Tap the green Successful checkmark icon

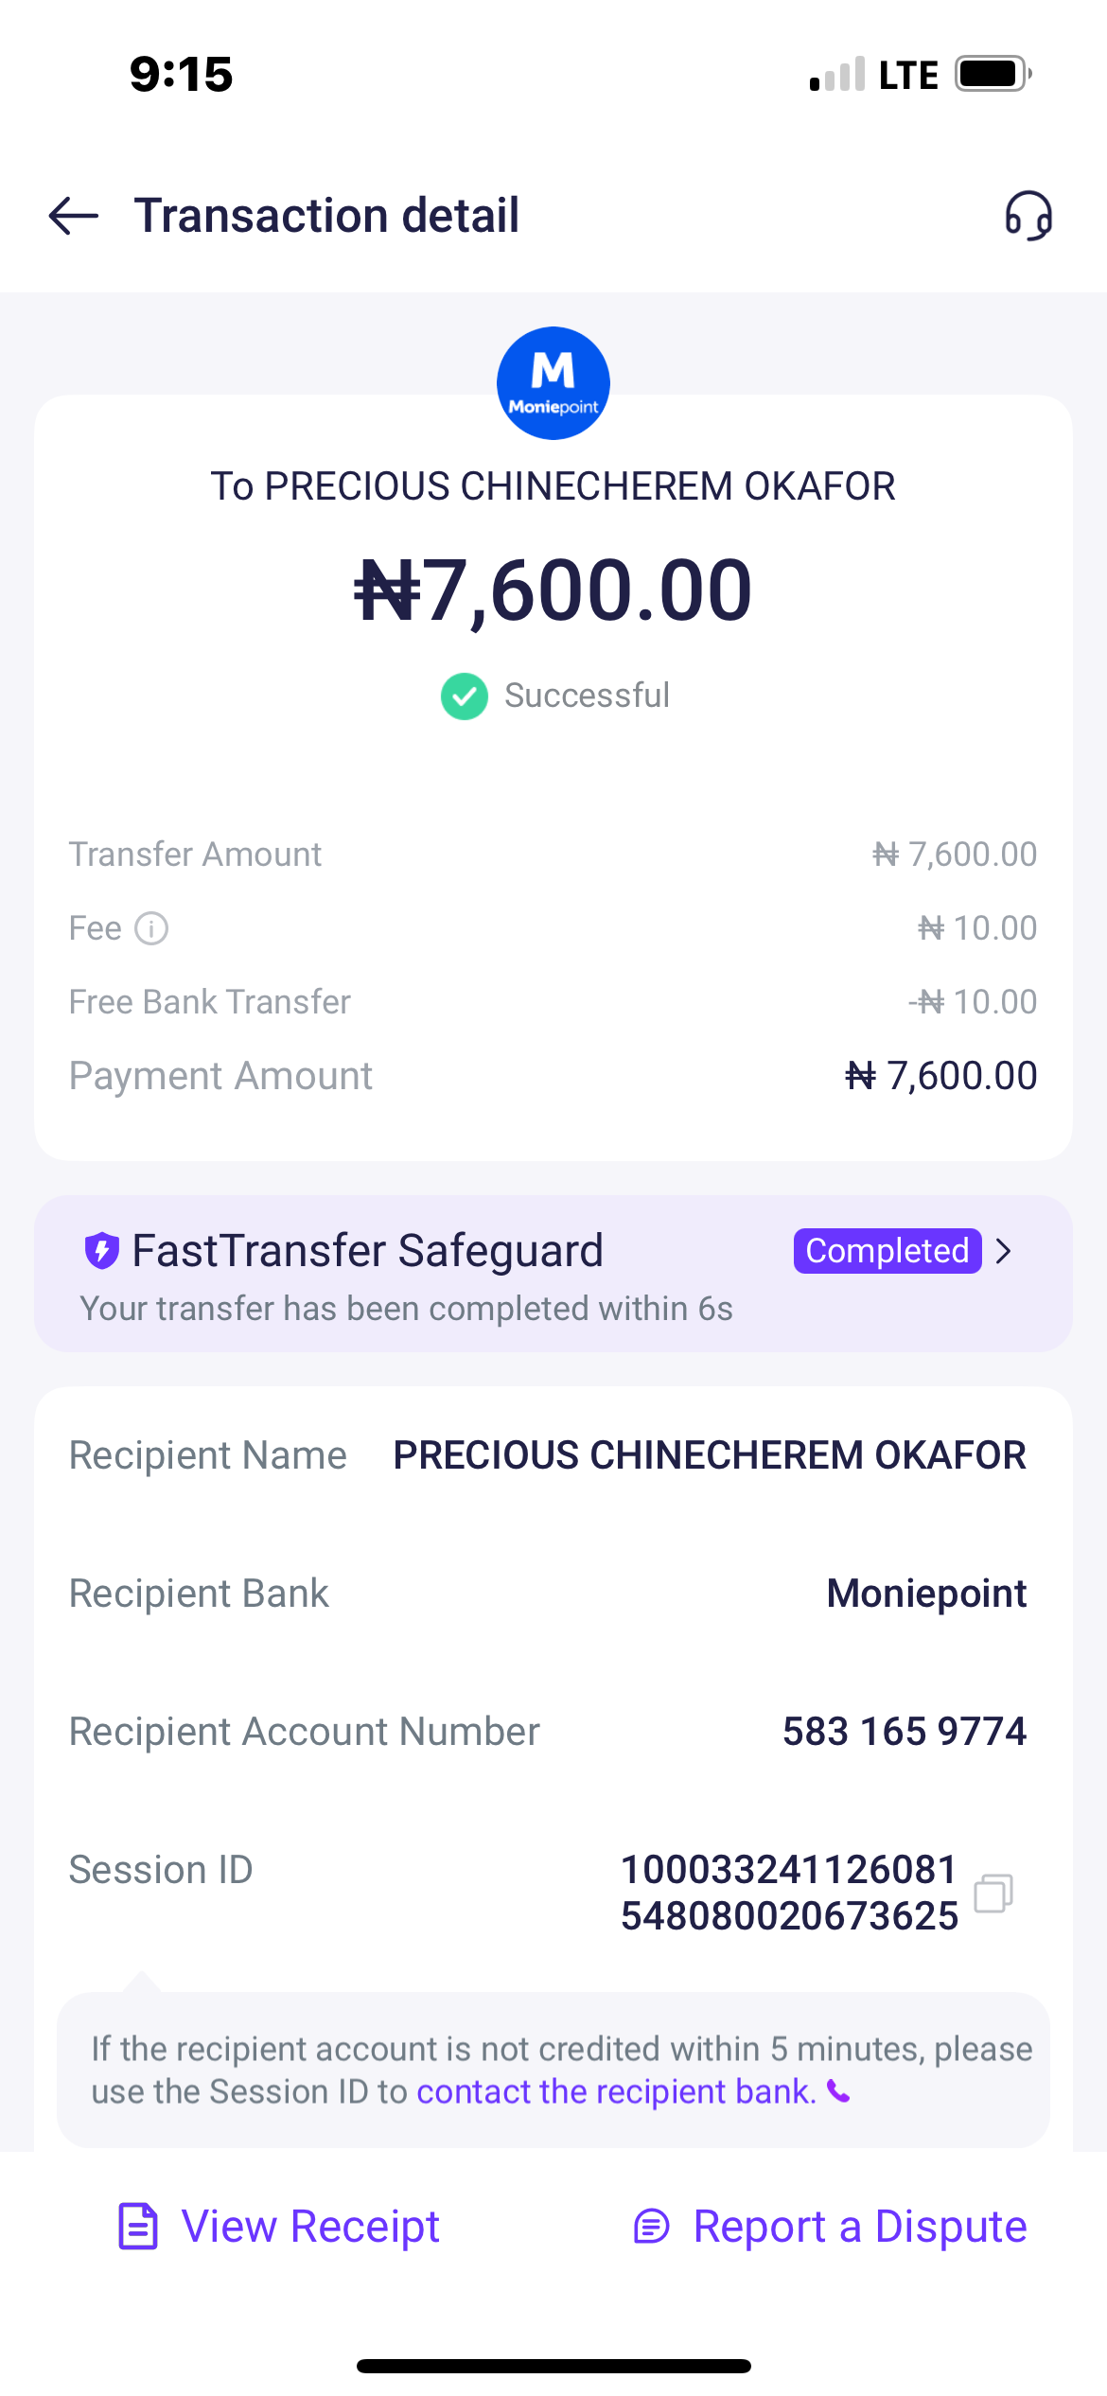click(464, 696)
